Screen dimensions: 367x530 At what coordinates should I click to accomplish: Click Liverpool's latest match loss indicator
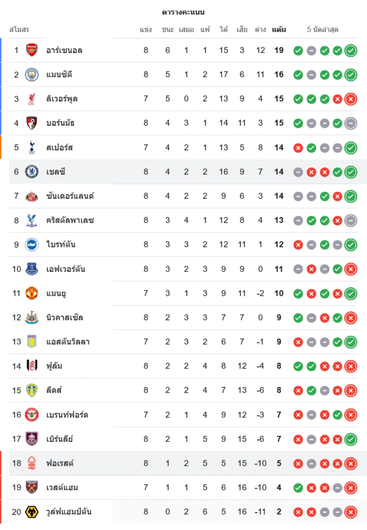point(351,99)
